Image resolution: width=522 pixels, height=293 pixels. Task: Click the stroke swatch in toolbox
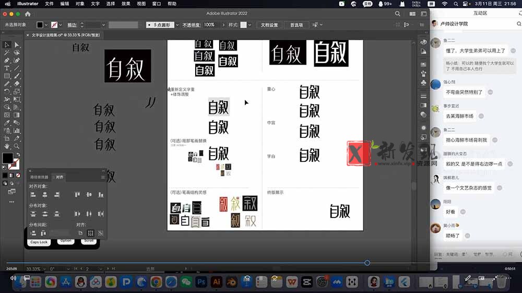click(15, 164)
